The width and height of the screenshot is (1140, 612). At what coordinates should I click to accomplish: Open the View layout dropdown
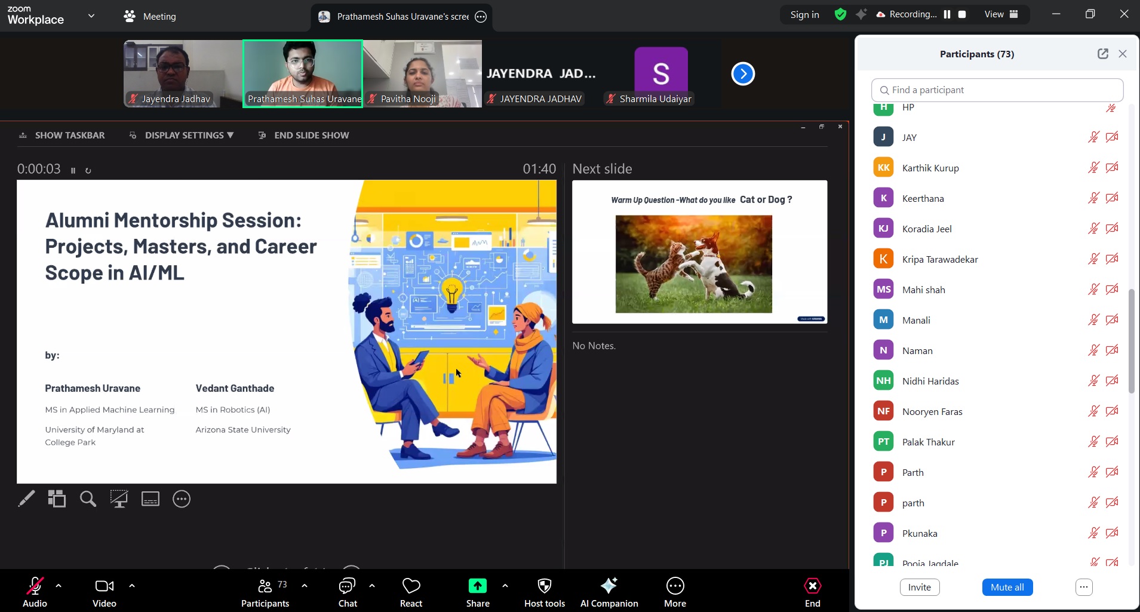click(1001, 14)
